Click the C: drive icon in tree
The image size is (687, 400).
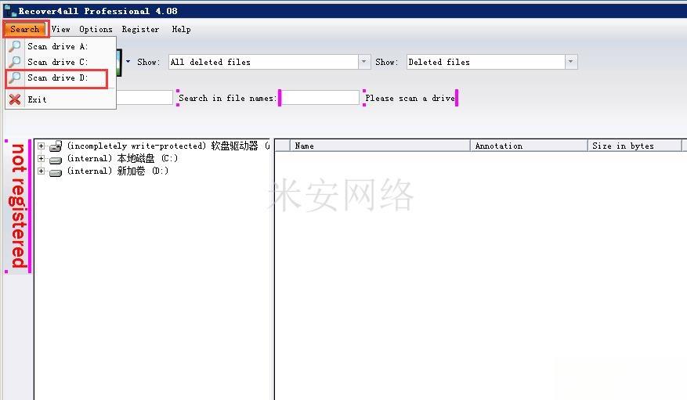[x=56, y=160]
